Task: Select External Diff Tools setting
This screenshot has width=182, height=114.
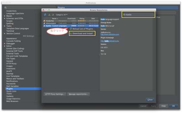Action: (15, 51)
